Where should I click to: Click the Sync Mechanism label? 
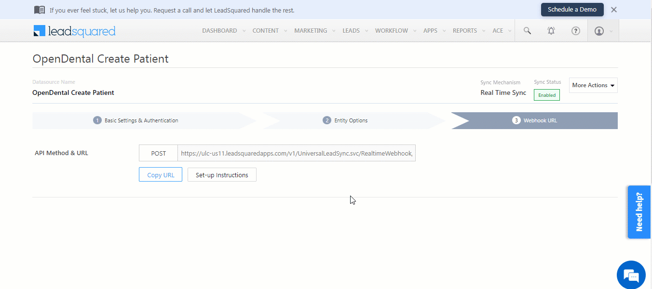click(x=501, y=82)
